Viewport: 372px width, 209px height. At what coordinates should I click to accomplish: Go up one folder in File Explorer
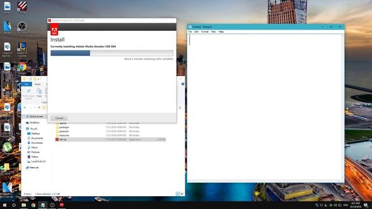click(39, 107)
